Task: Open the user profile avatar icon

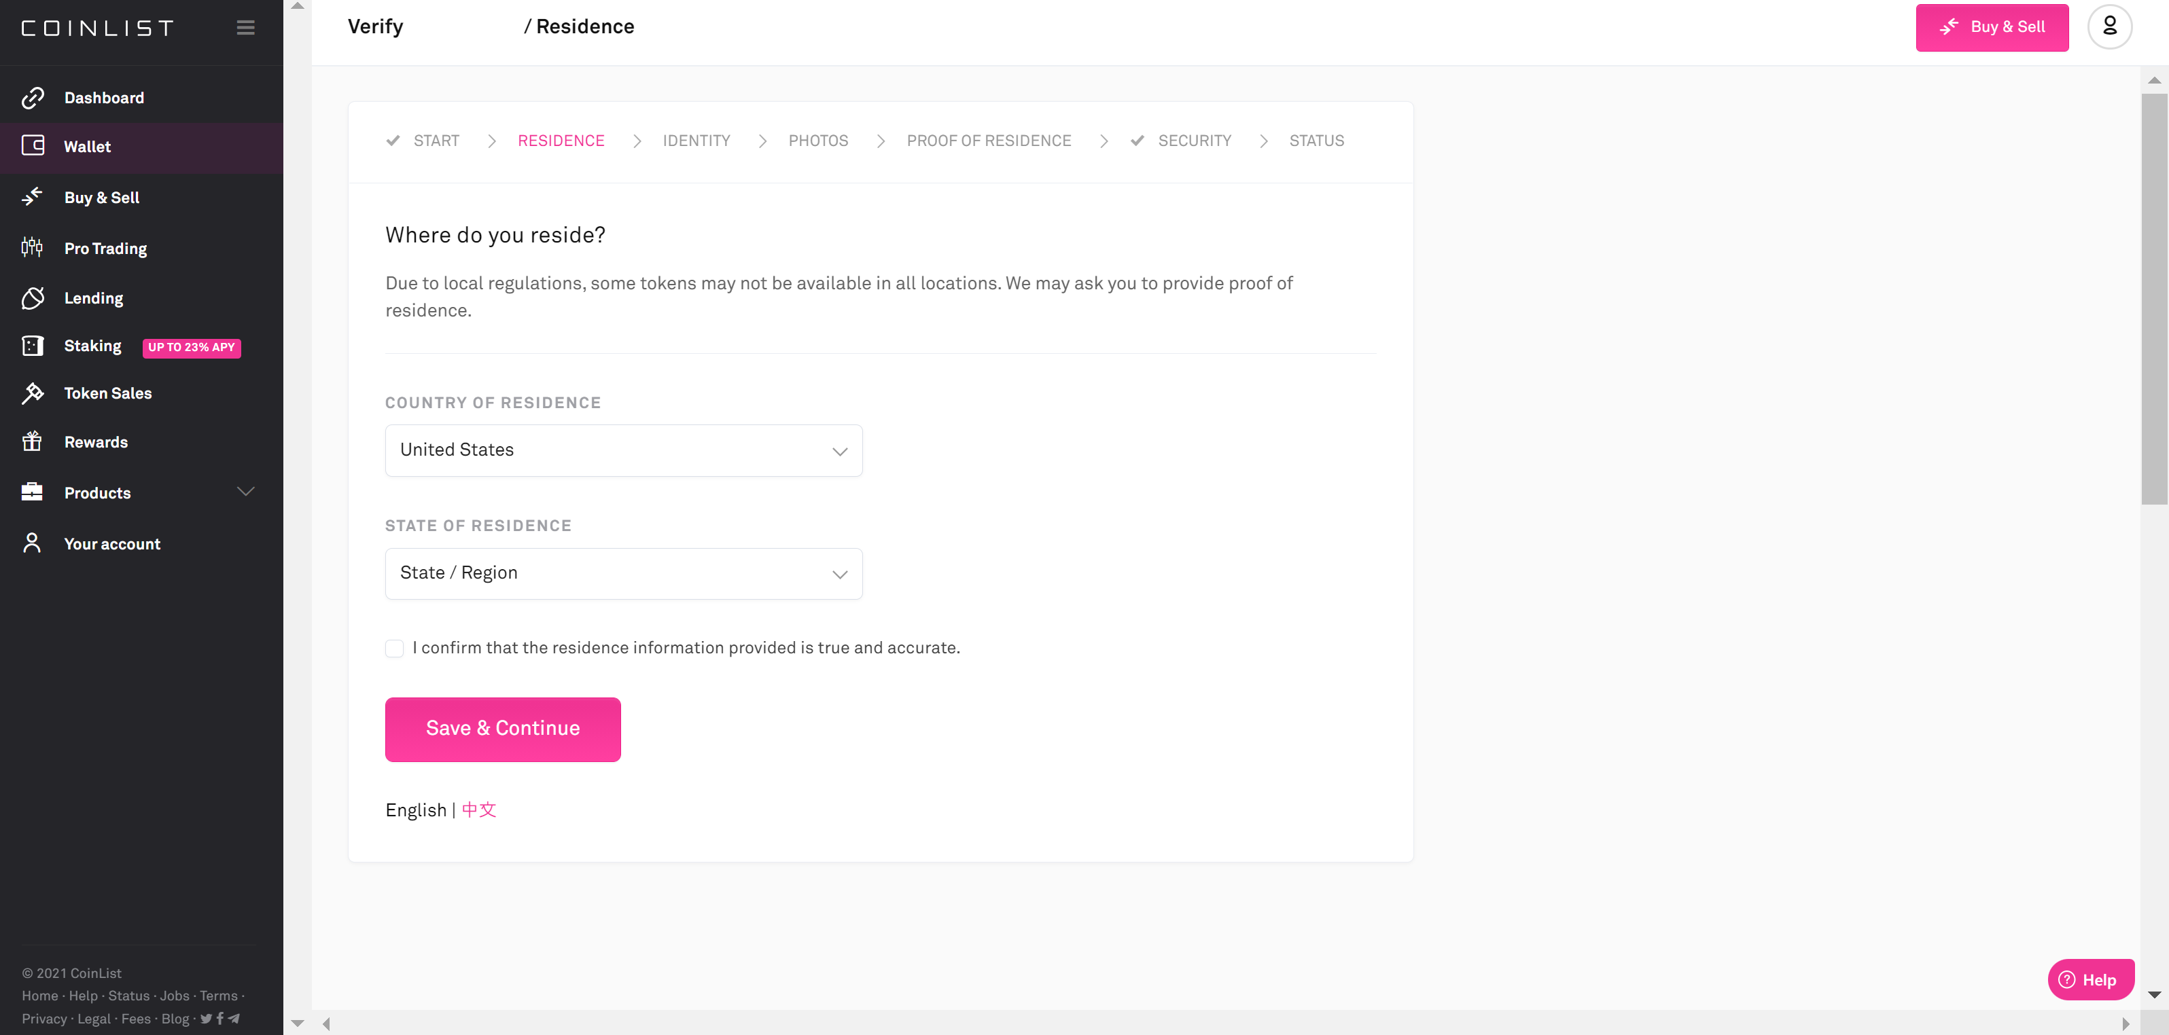Action: pyautogui.click(x=2109, y=27)
